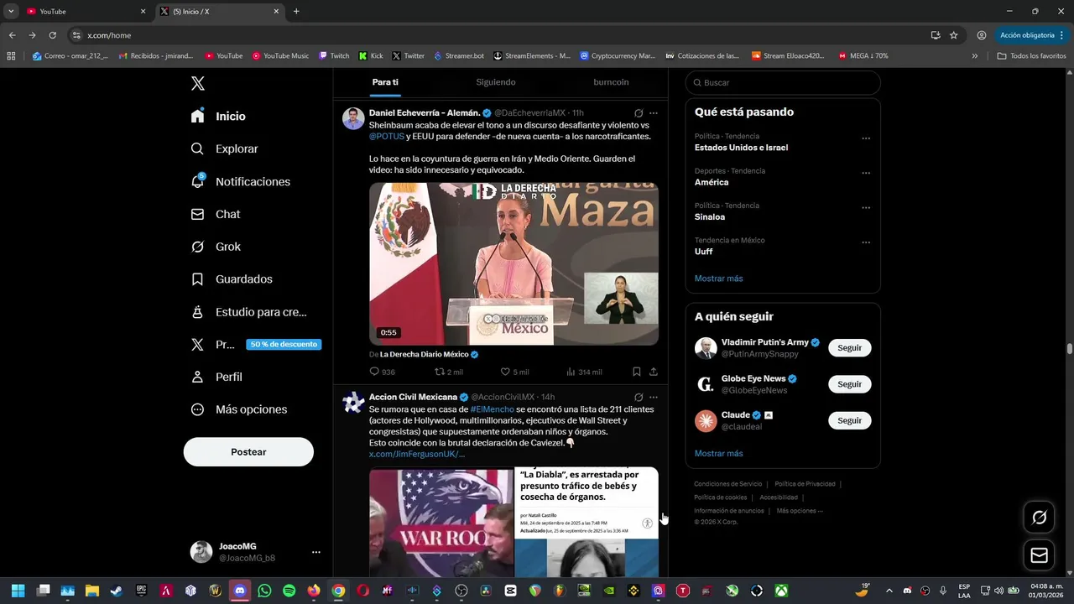
Task: Open Grok action on Daniel Echeverría's post
Action: pos(639,113)
